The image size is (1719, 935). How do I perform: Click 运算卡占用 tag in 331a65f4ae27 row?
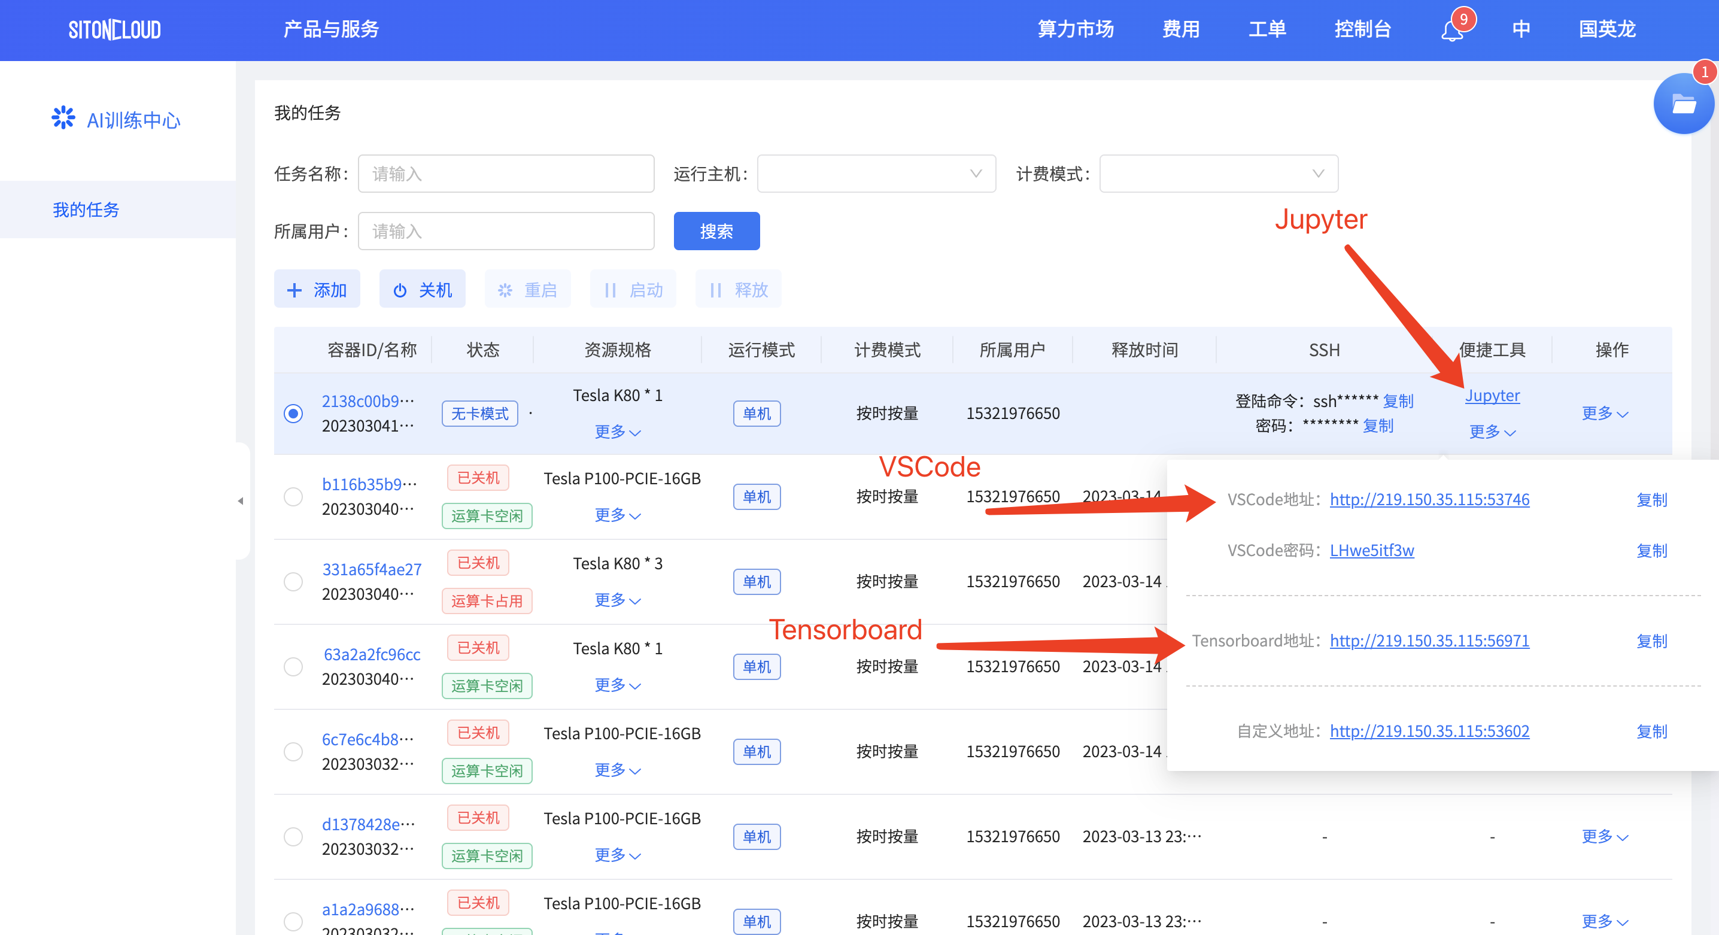click(x=487, y=602)
